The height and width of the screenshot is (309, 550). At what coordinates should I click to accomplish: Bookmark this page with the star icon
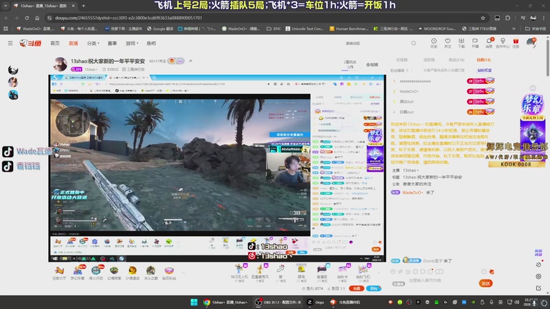tap(483, 18)
